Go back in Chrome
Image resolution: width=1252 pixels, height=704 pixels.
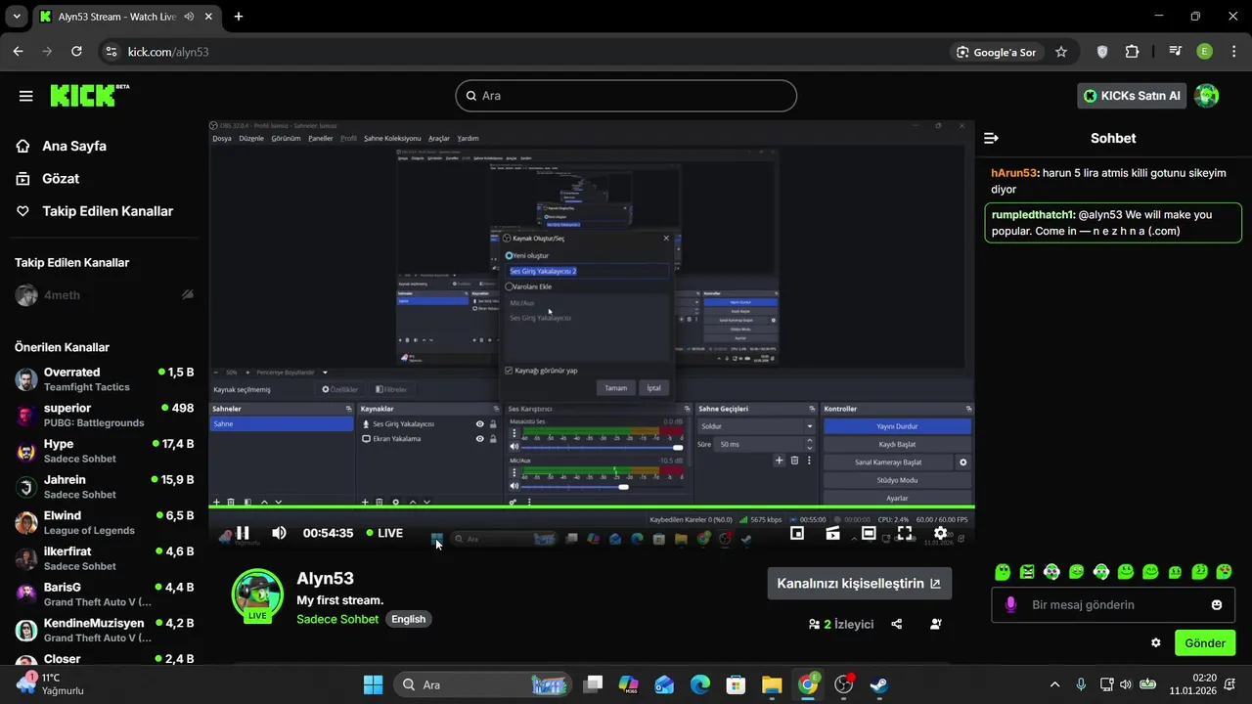[x=18, y=52]
